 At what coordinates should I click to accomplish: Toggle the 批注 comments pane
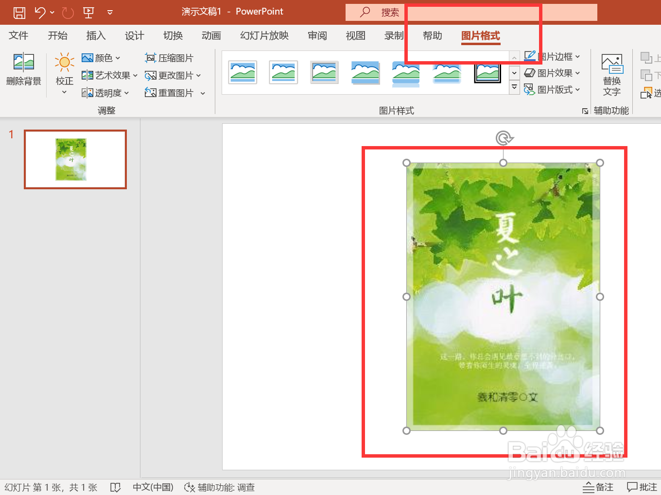point(642,487)
